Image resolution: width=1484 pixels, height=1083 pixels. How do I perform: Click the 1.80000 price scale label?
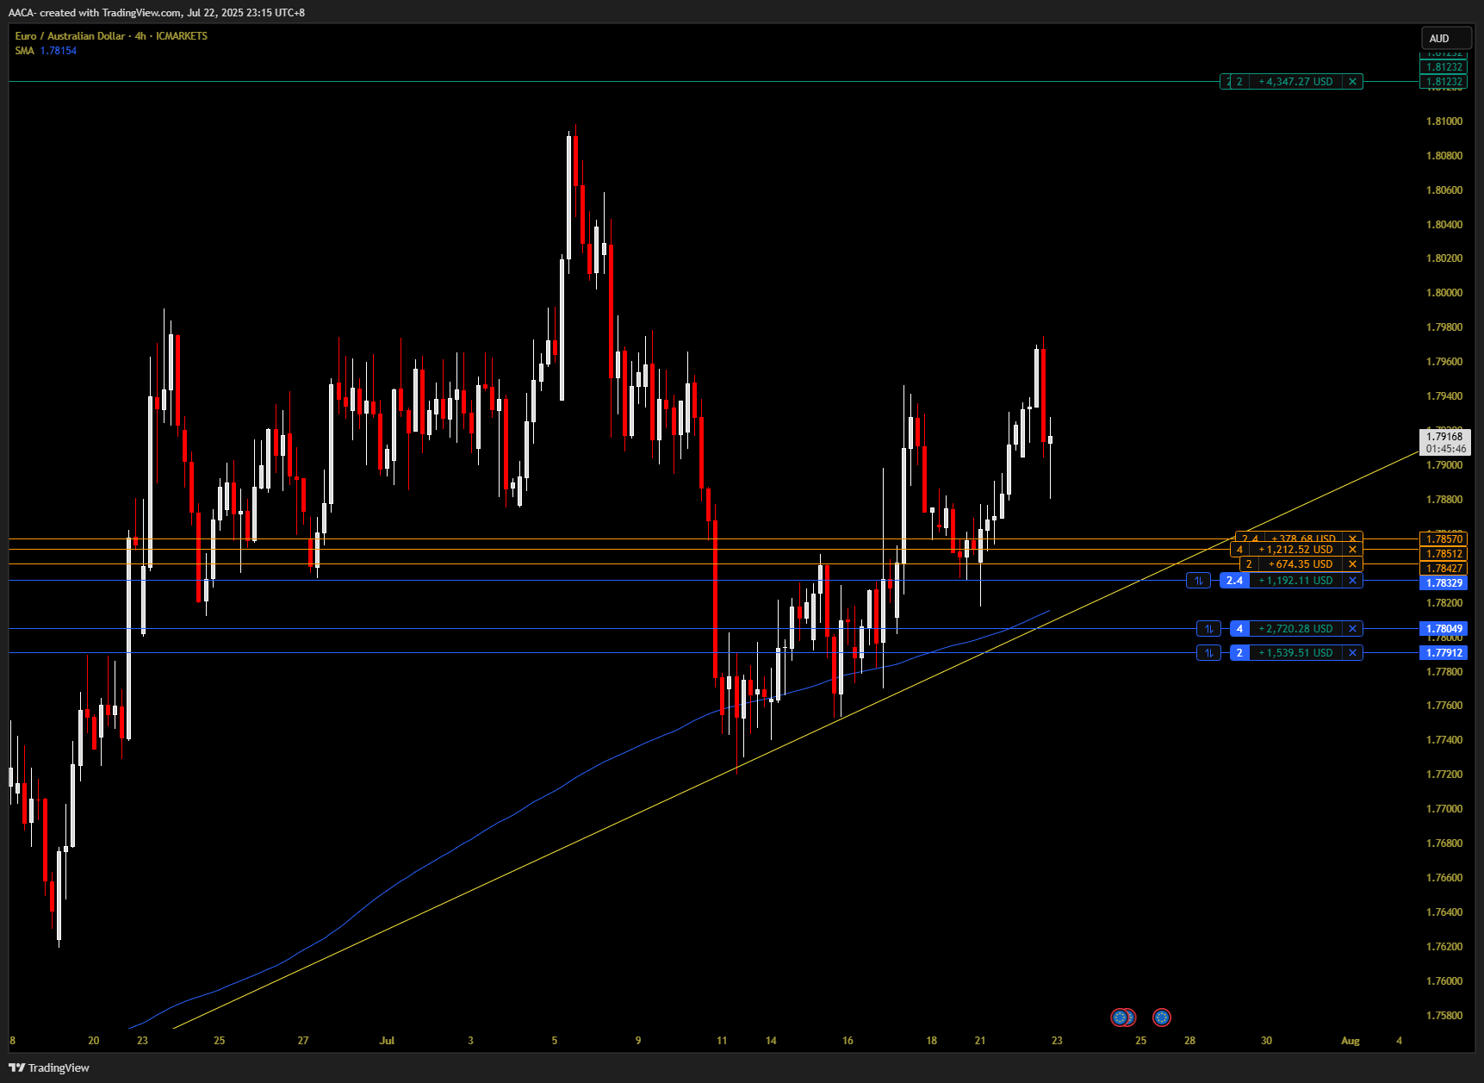(x=1444, y=293)
